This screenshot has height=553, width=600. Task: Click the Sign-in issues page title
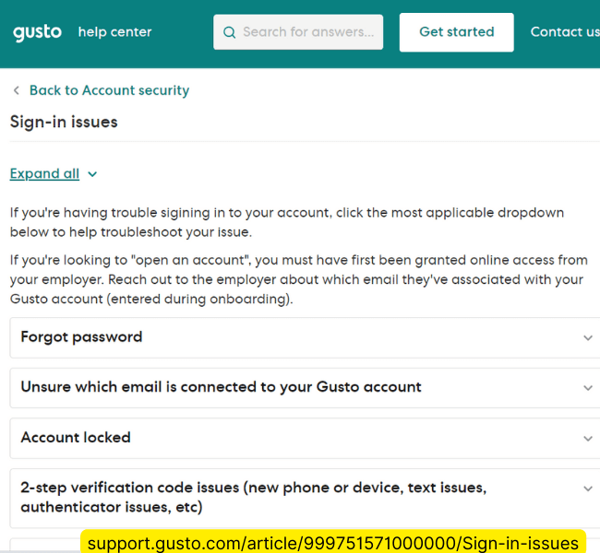click(x=64, y=122)
